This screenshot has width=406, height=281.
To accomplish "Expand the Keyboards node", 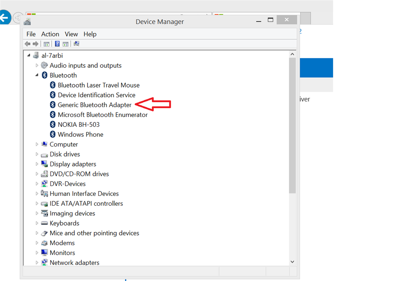I will (x=37, y=223).
